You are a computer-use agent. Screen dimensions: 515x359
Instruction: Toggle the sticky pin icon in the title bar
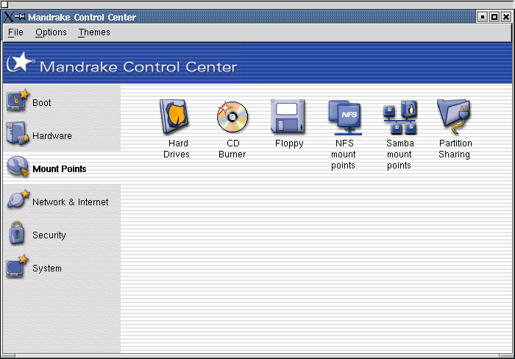coord(20,16)
